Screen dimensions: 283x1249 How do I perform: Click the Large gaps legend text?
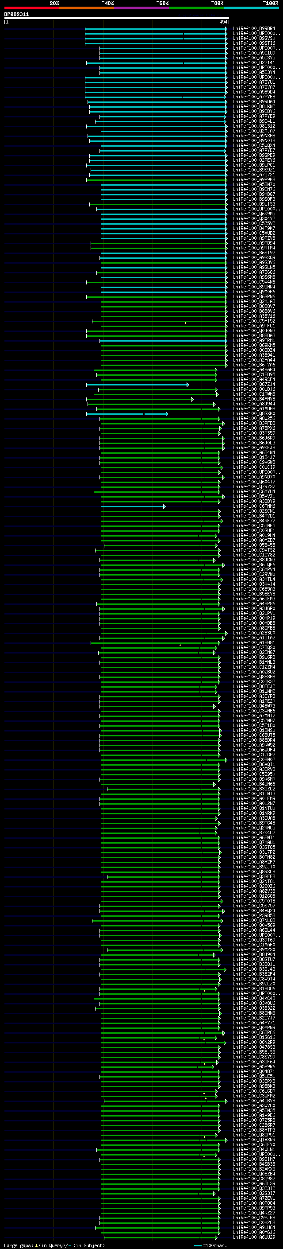[x=19, y=1245]
